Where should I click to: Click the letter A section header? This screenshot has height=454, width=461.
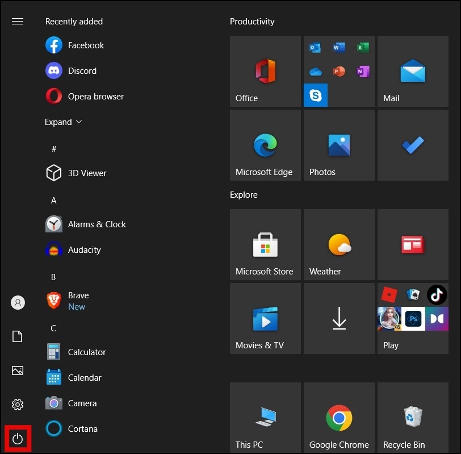click(x=54, y=201)
